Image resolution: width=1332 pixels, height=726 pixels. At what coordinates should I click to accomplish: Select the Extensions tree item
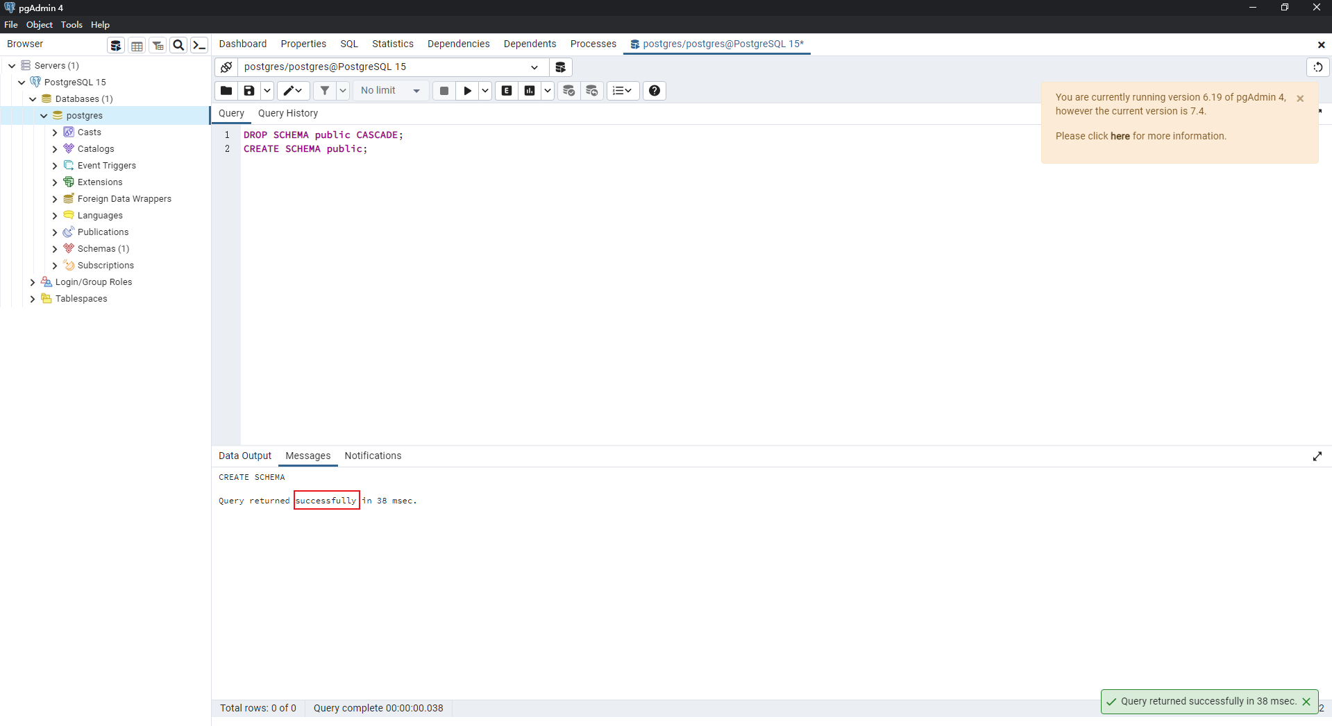[x=100, y=182]
